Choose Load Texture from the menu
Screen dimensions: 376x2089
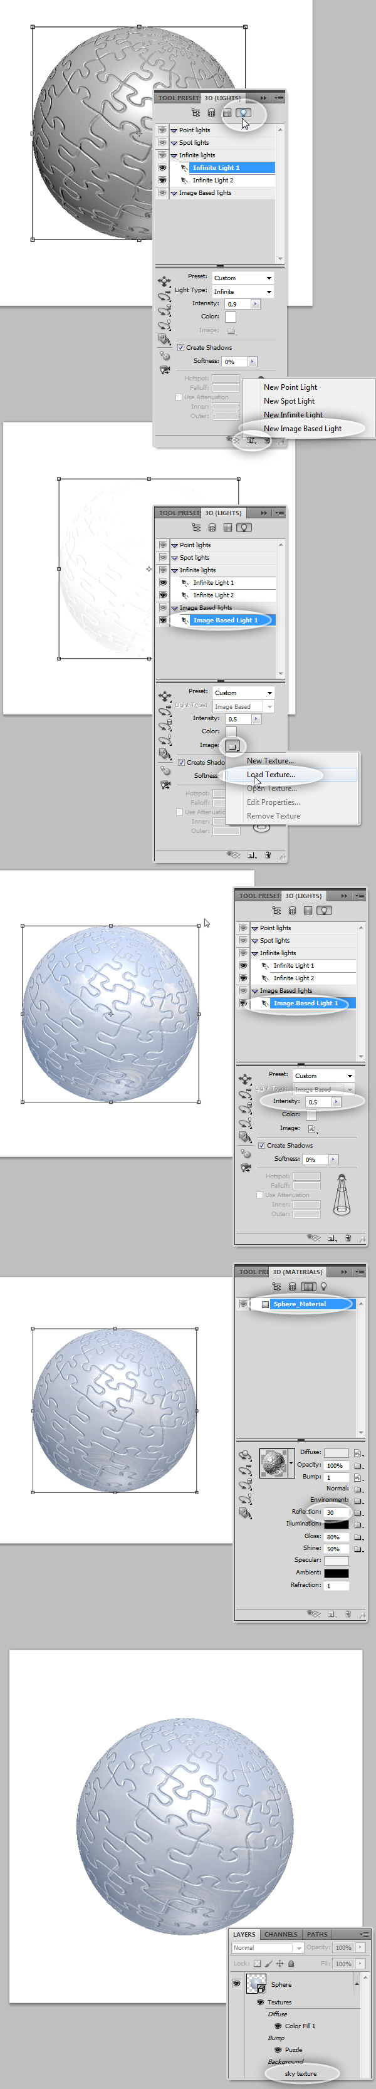(271, 775)
